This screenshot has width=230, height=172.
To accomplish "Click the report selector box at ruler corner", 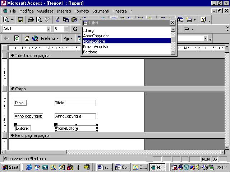I will (x=5, y=48).
